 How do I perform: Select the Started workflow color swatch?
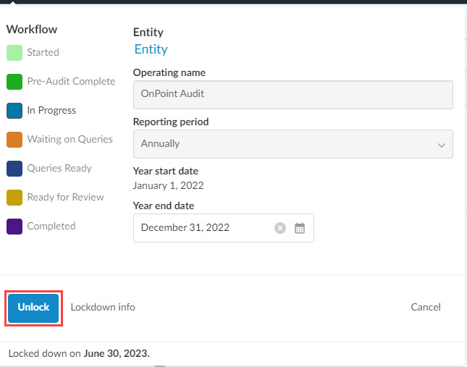tap(14, 53)
